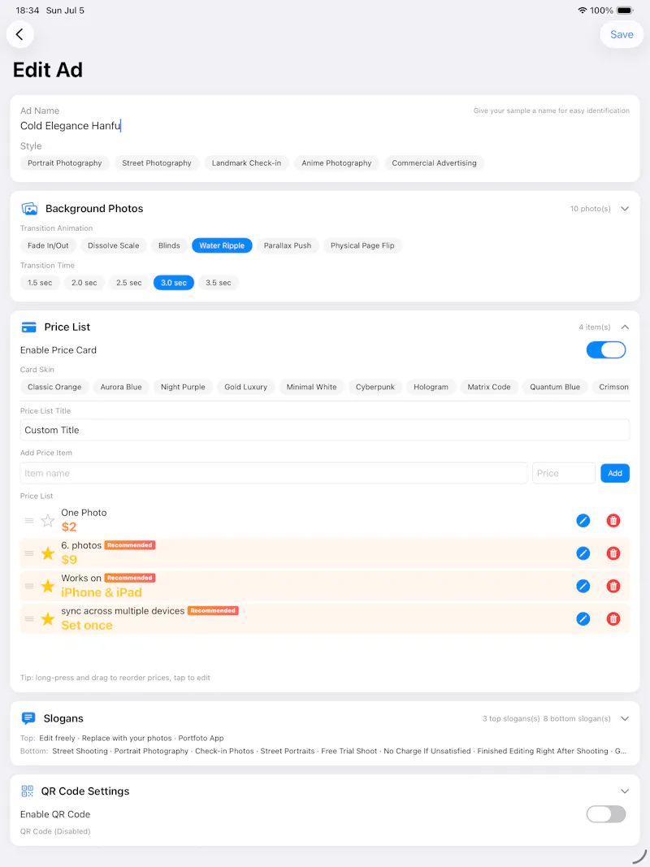
Task: Tap the Wi-Fi icon in status bar
Action: 582,11
